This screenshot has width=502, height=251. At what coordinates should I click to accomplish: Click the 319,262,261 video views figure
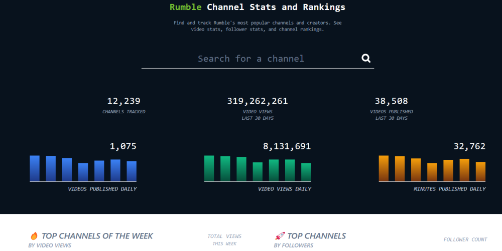(258, 101)
